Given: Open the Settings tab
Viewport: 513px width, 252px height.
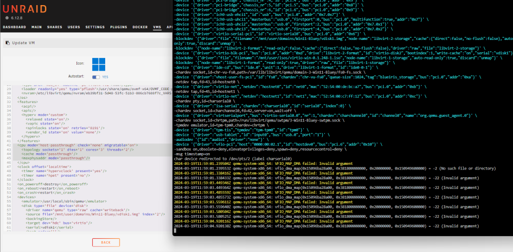Looking at the screenshot, I should (95, 27).
